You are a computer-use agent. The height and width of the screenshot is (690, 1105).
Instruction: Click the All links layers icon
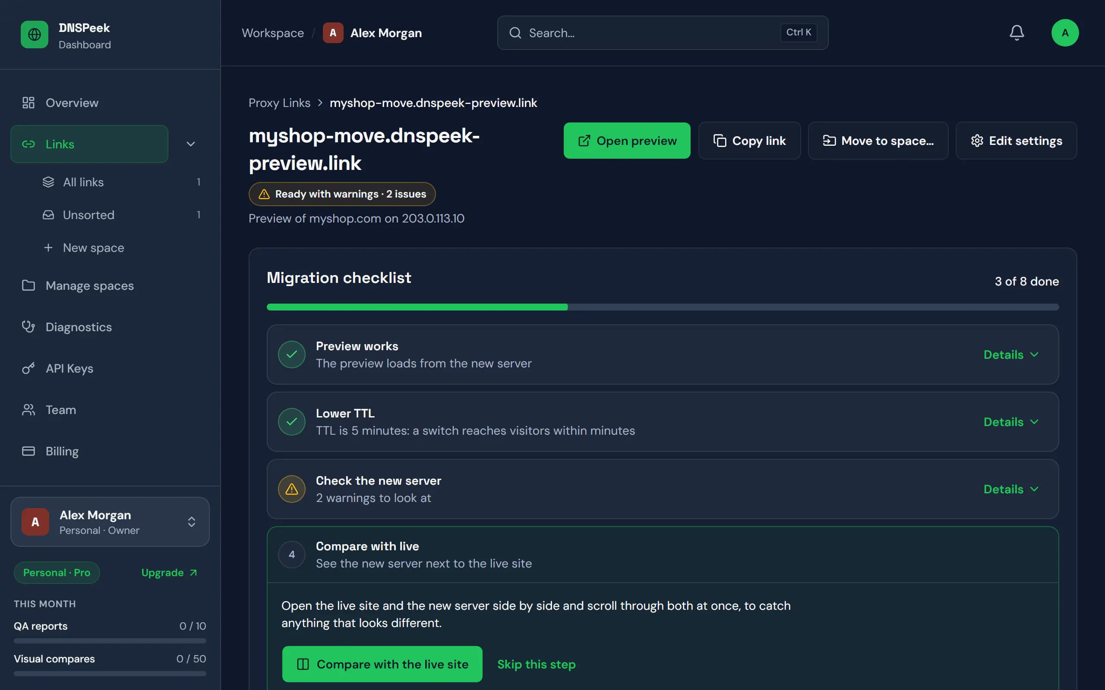point(48,182)
